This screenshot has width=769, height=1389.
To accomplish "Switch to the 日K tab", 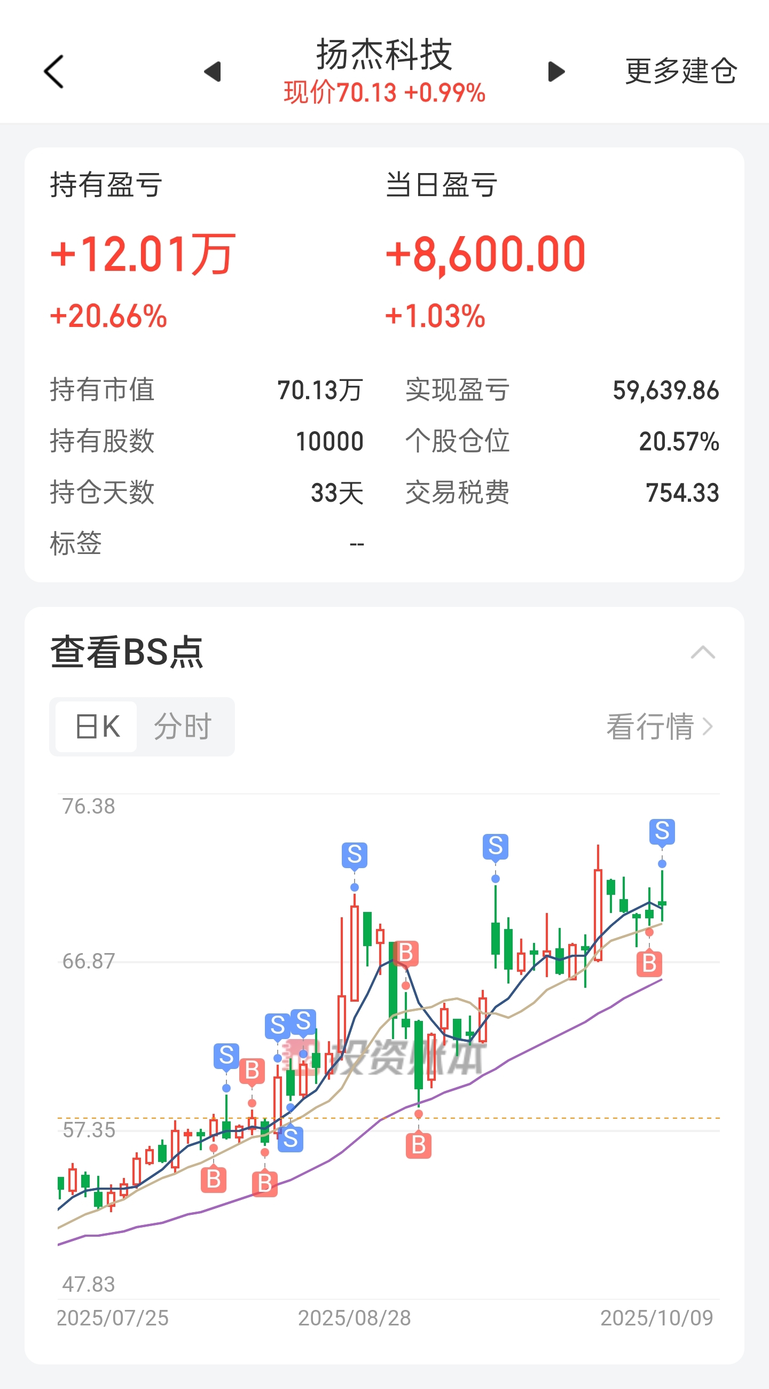I will pos(97,727).
